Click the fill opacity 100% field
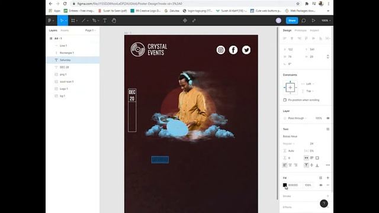The image size is (379, 213). (308, 185)
